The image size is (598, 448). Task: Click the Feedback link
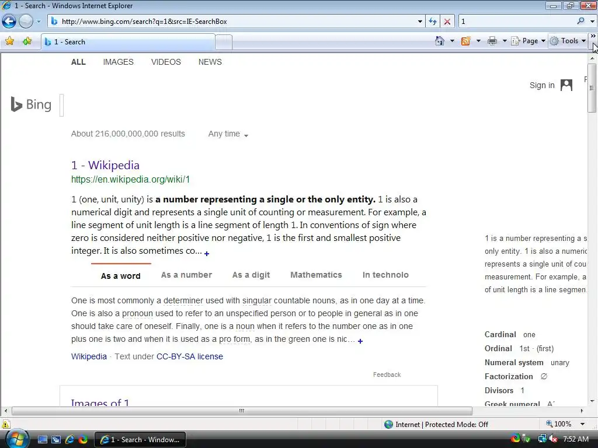[x=387, y=375]
